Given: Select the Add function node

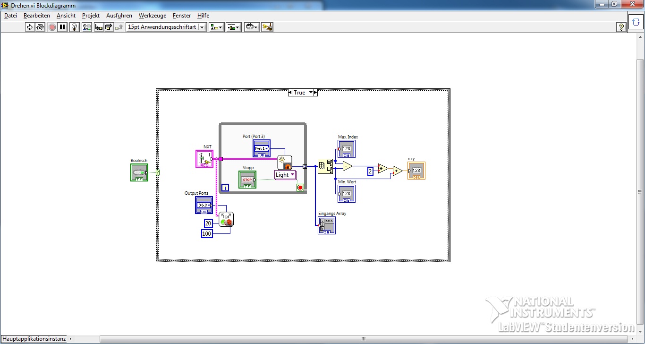Looking at the screenshot, I should [x=398, y=171].
